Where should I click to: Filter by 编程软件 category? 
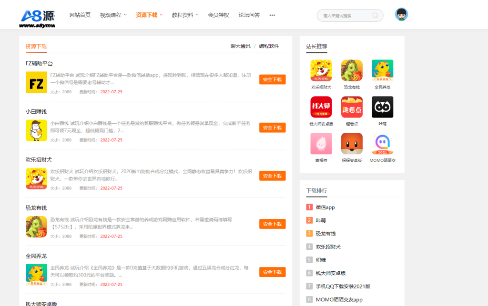[269, 46]
